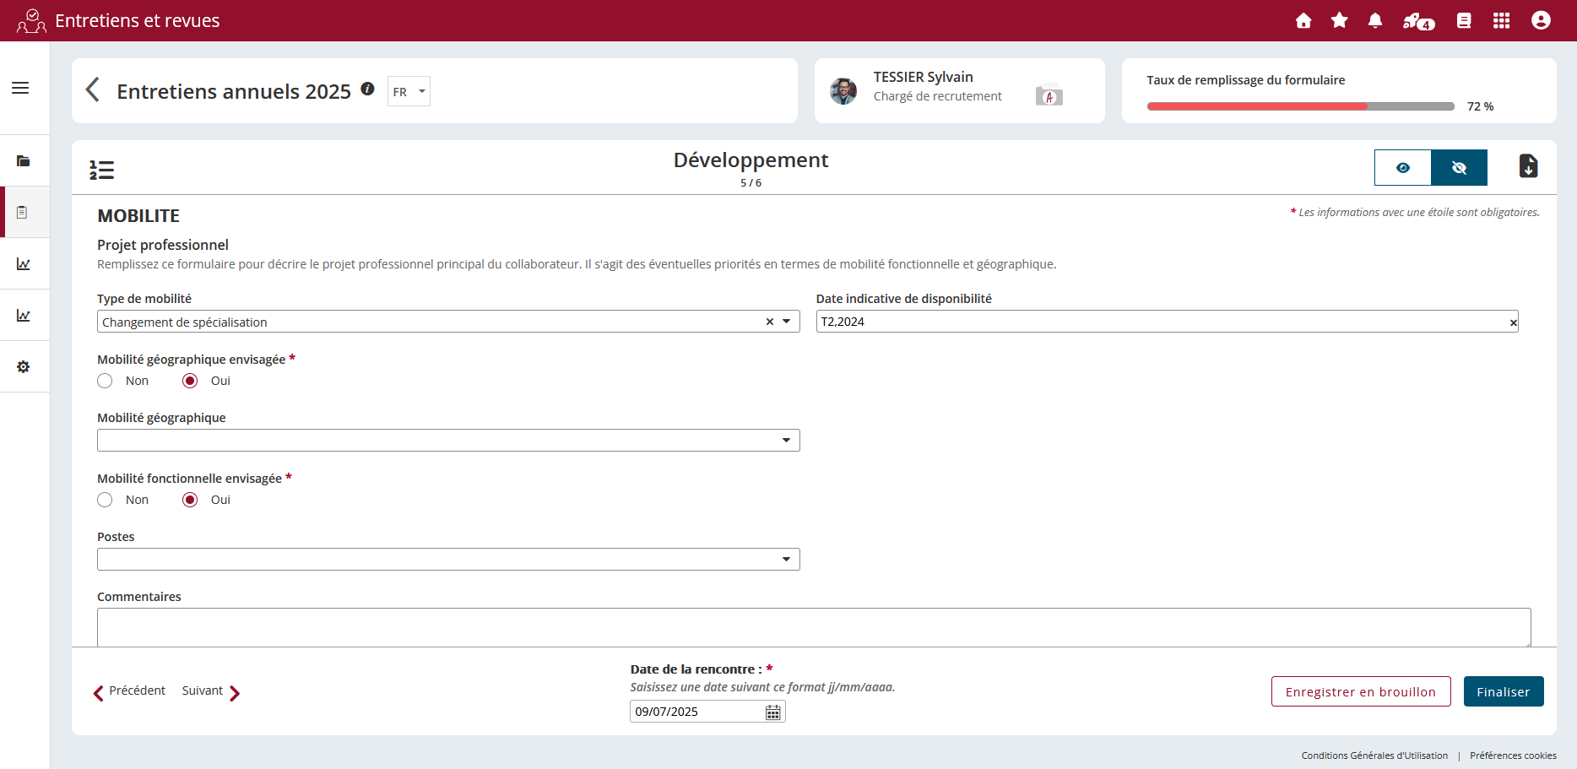Viewport: 1577px width, 769px height.
Task: Download the form document
Action: pos(1528,166)
